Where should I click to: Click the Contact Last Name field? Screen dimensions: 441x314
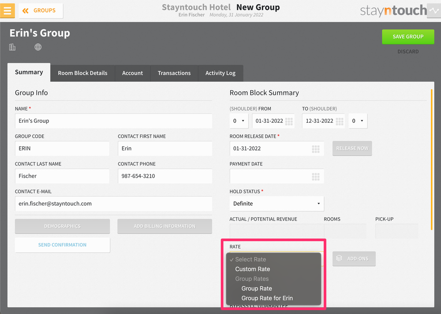pos(62,176)
